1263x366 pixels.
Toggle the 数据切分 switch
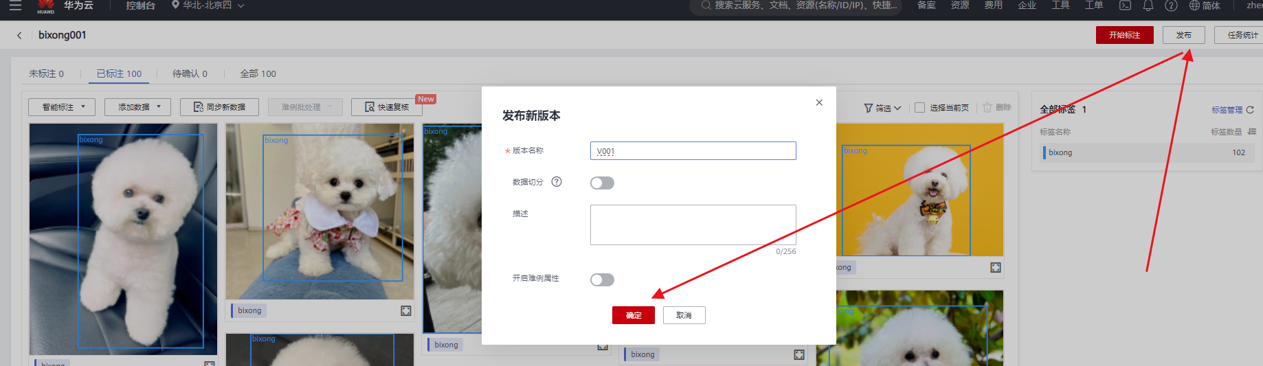tap(602, 183)
